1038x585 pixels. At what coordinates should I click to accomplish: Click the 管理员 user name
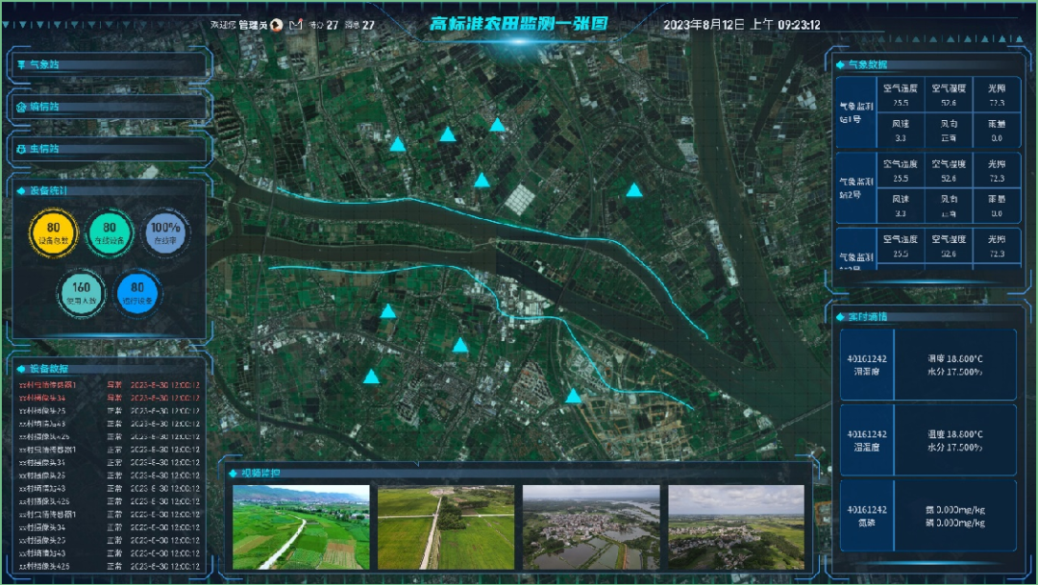[x=253, y=25]
